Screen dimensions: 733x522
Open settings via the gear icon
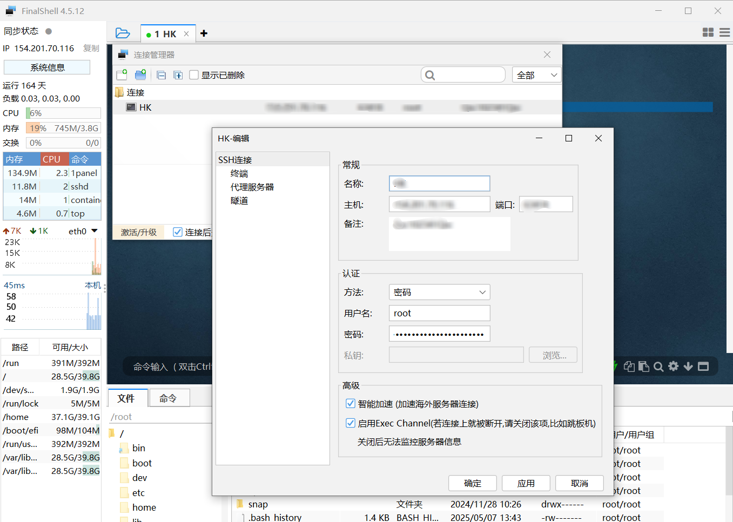tap(673, 367)
